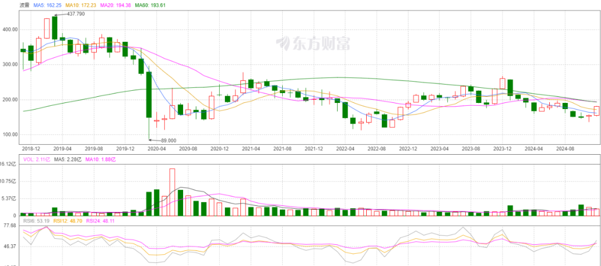Select the 波音 stock name label
Screen dimensions: 601x266
tap(24, 5)
